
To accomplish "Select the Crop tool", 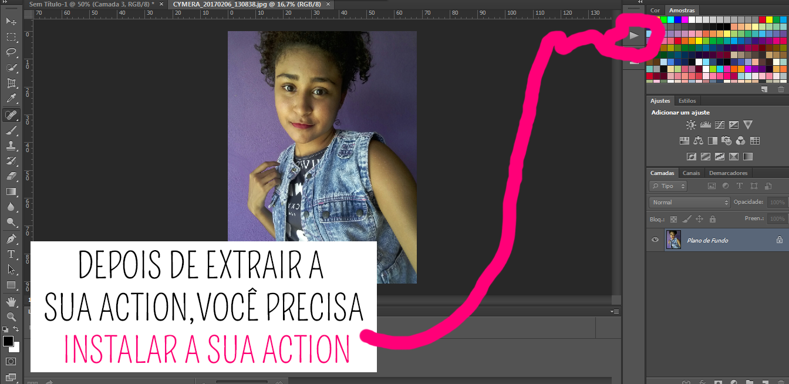I will (11, 83).
